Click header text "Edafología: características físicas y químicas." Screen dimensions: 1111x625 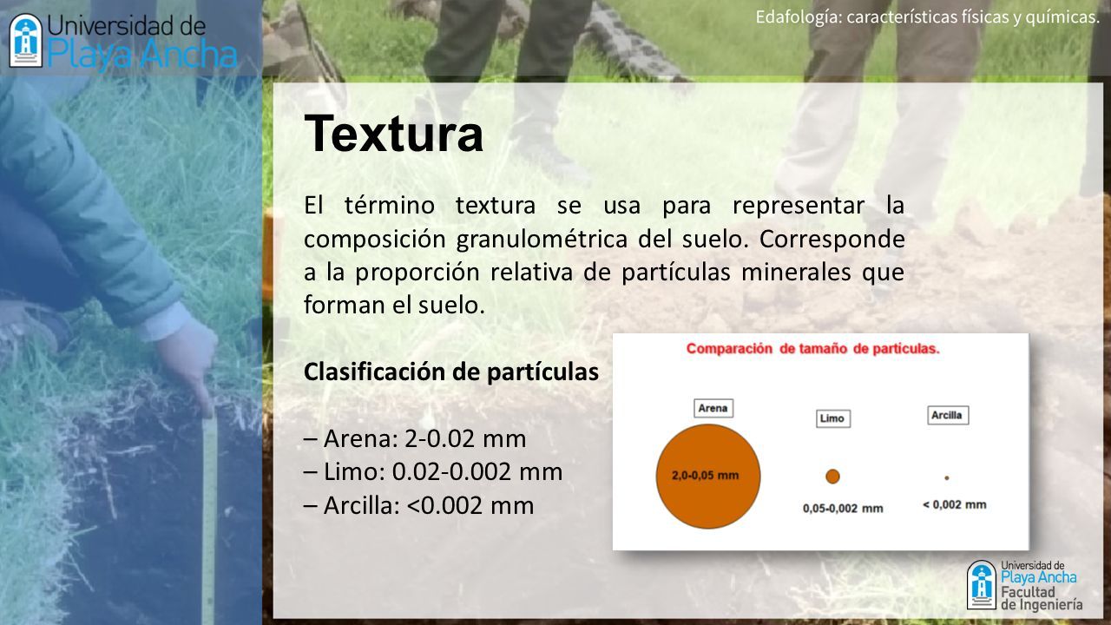(927, 16)
